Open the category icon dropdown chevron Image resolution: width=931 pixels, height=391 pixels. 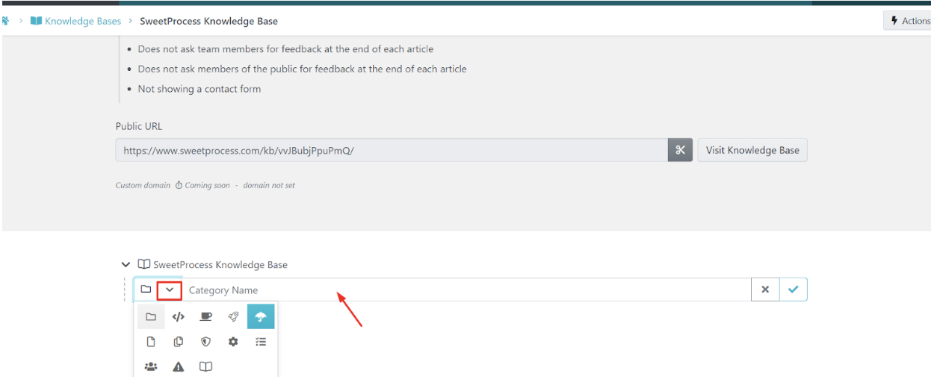coord(170,290)
